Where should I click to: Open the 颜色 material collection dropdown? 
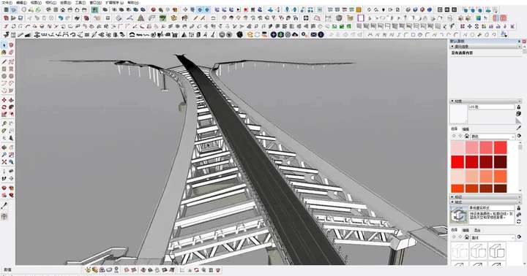point(493,137)
